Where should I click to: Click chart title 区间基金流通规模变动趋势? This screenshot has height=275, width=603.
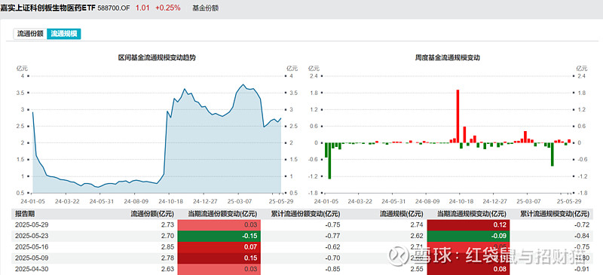(x=158, y=58)
